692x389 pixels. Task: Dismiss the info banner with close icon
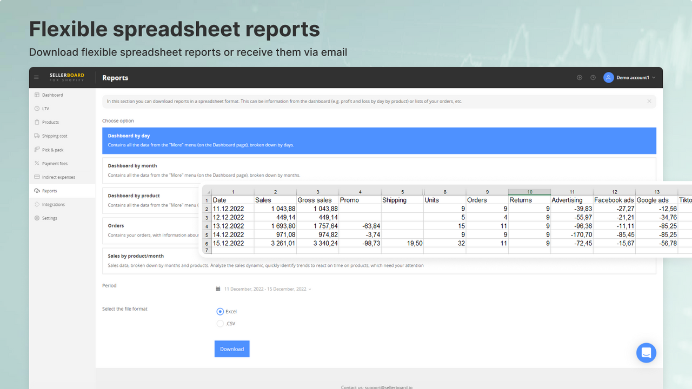(649, 101)
